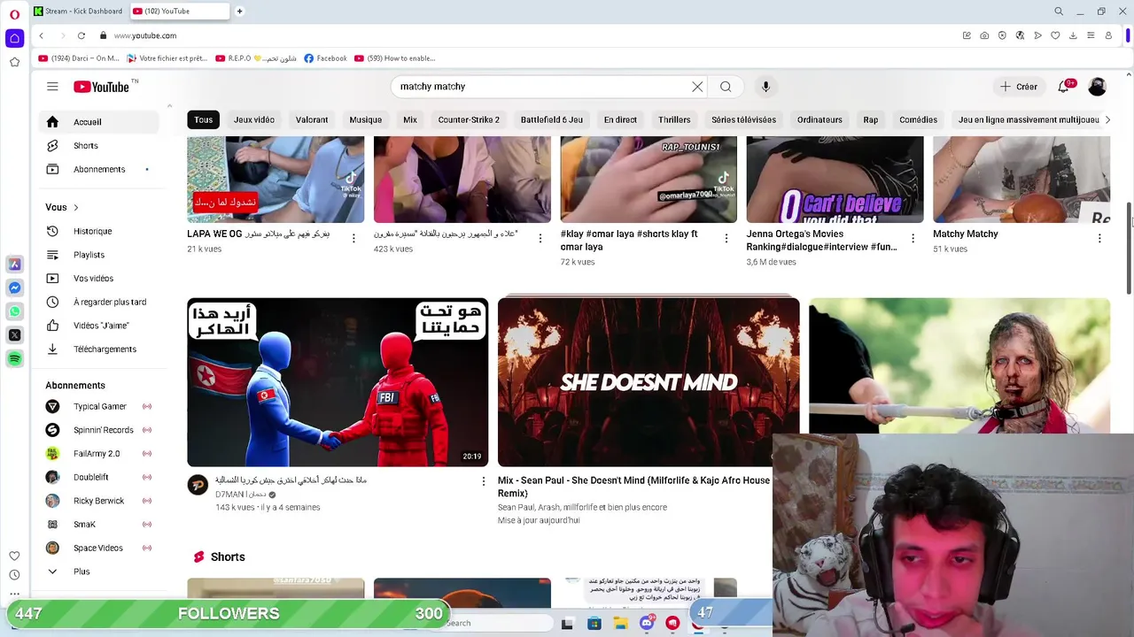1134x637 pixels.
Task: Start voice search with microphone icon
Action: tap(765, 87)
